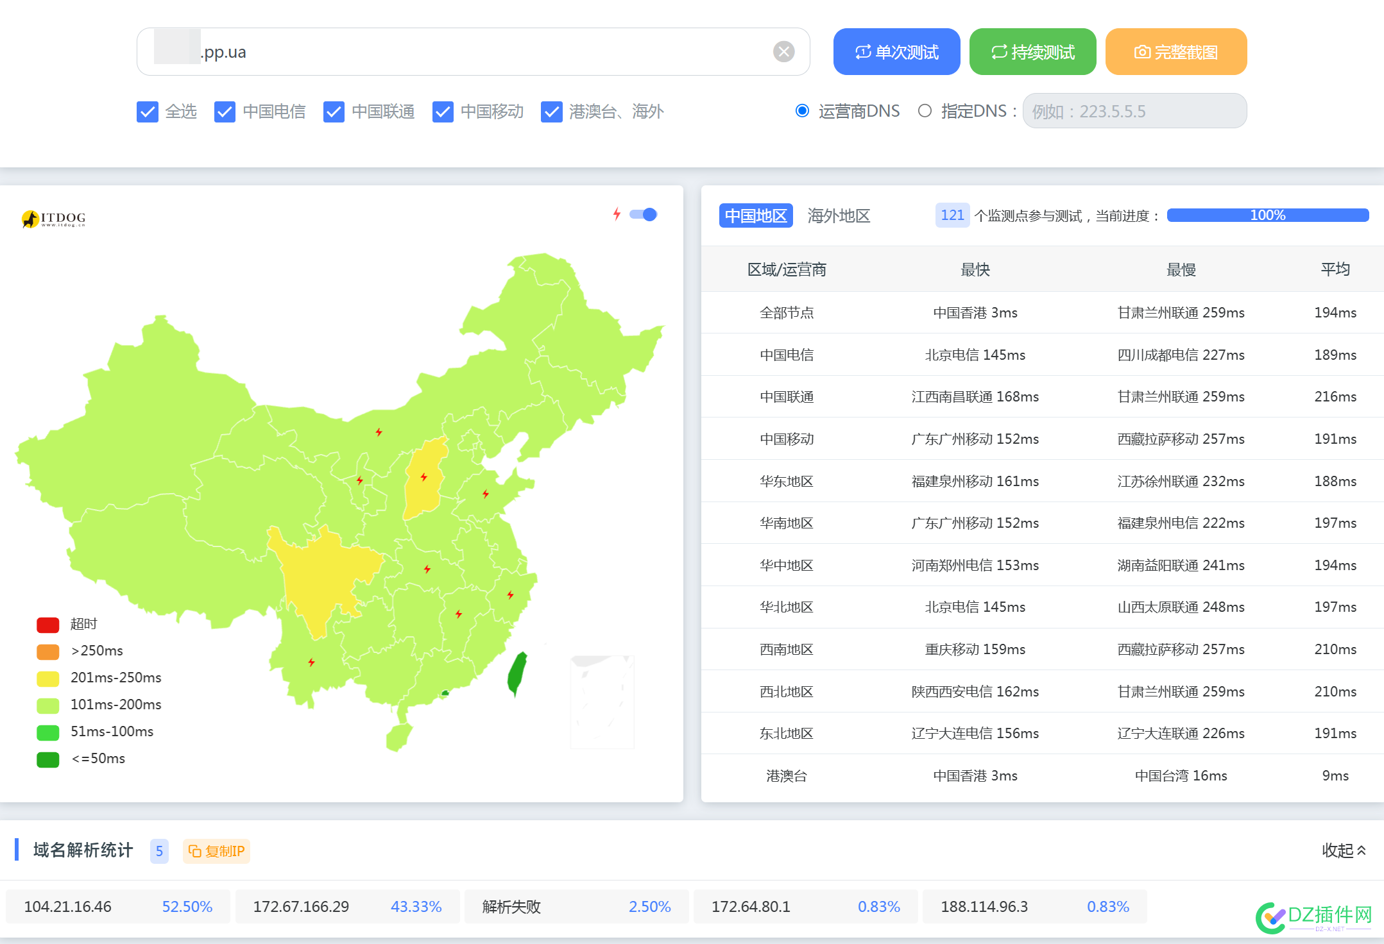Screen dimensions: 1384x944
Task: Toggle the 港澳台、海外 checkbox
Action: click(552, 112)
